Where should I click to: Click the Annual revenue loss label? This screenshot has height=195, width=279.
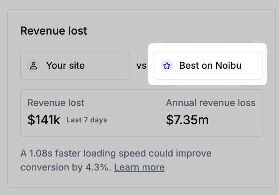click(x=210, y=103)
